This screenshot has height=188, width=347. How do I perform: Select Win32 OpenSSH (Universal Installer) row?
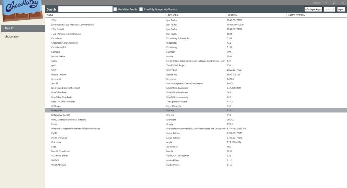click(x=196, y=120)
